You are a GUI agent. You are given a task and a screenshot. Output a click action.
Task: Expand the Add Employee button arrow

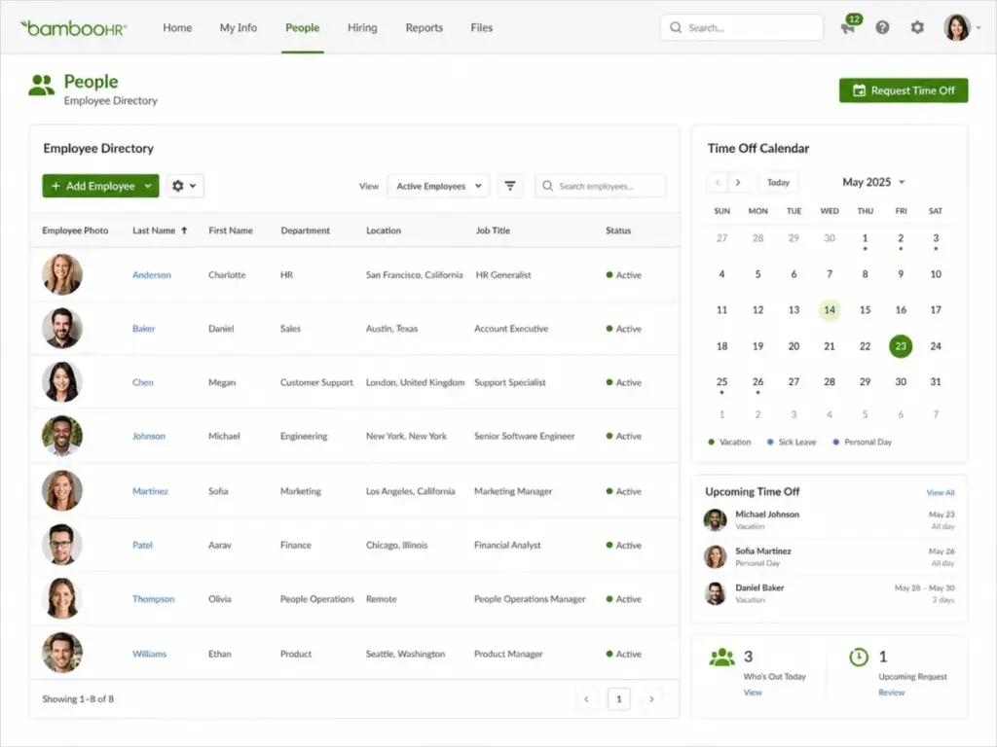tap(148, 186)
